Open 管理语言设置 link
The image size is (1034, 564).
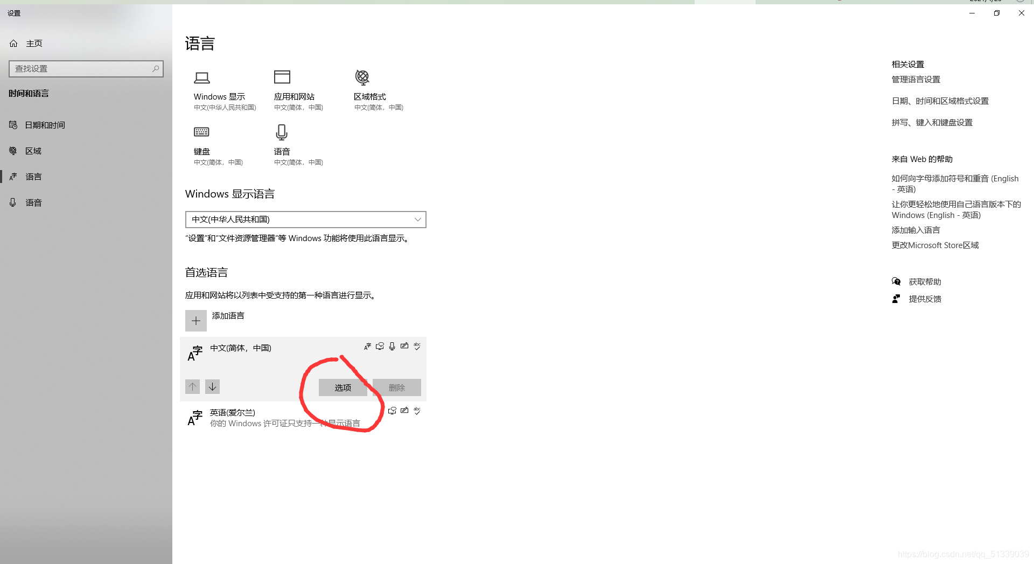coord(916,79)
